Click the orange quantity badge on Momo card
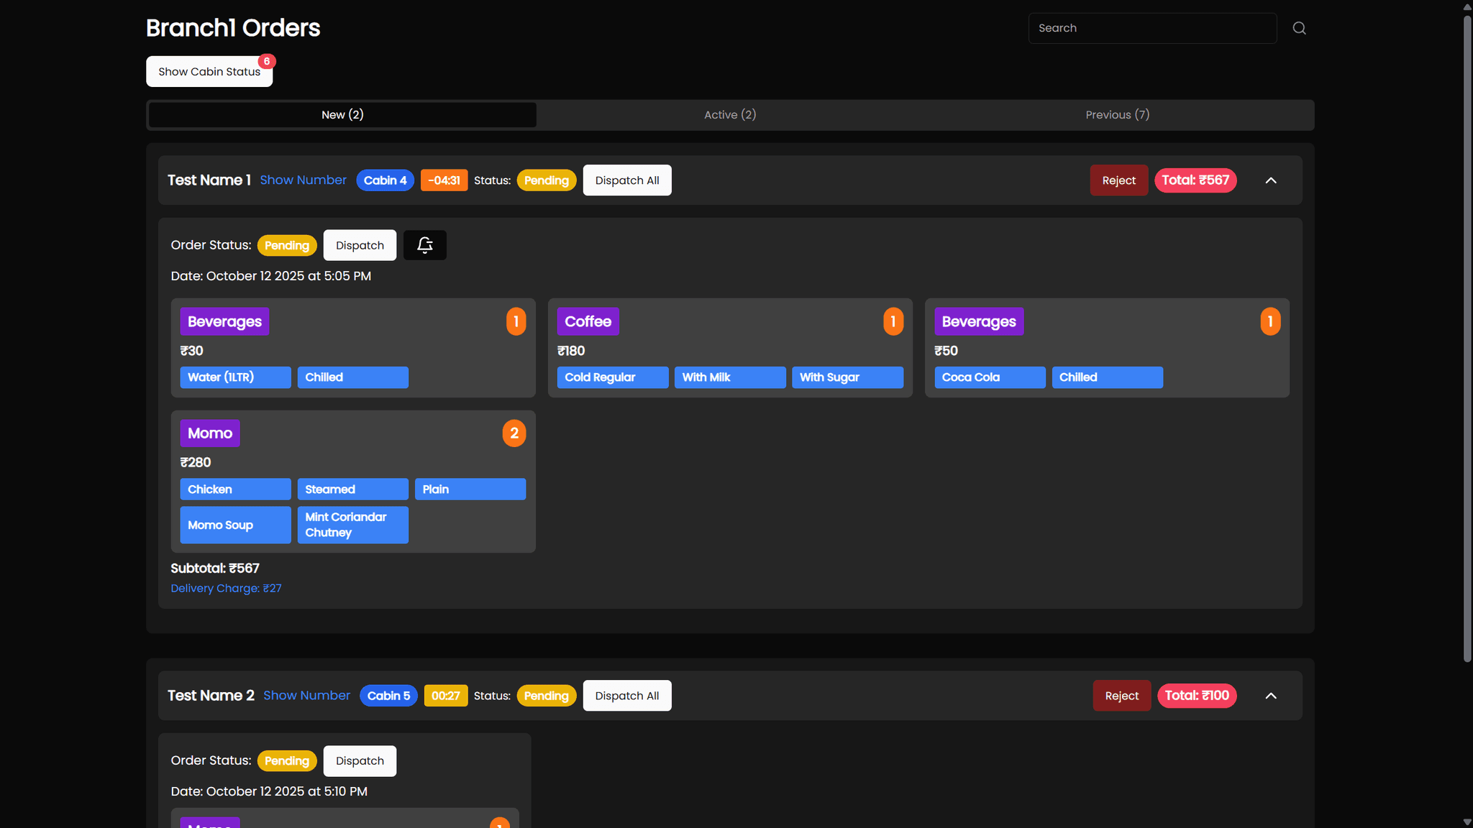Screen dimensions: 1473x828 (x=514, y=433)
